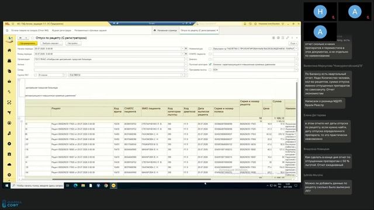
Task: Enable the Программа льготы filter checkbox
Action: (210, 69)
